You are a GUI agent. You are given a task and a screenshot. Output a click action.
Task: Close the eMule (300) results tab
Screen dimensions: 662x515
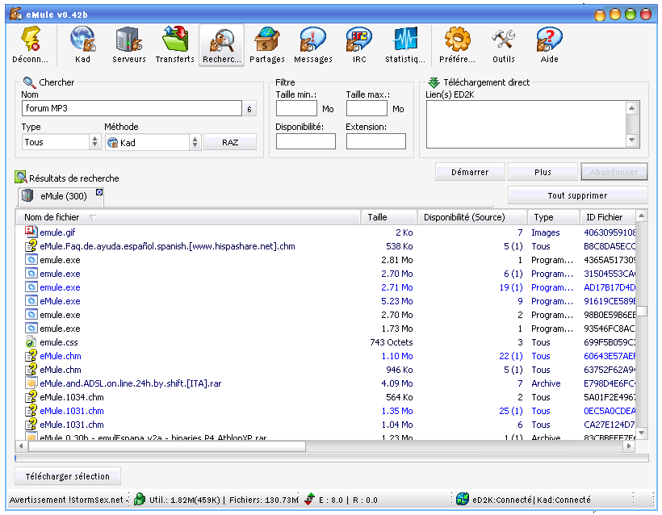tap(99, 192)
